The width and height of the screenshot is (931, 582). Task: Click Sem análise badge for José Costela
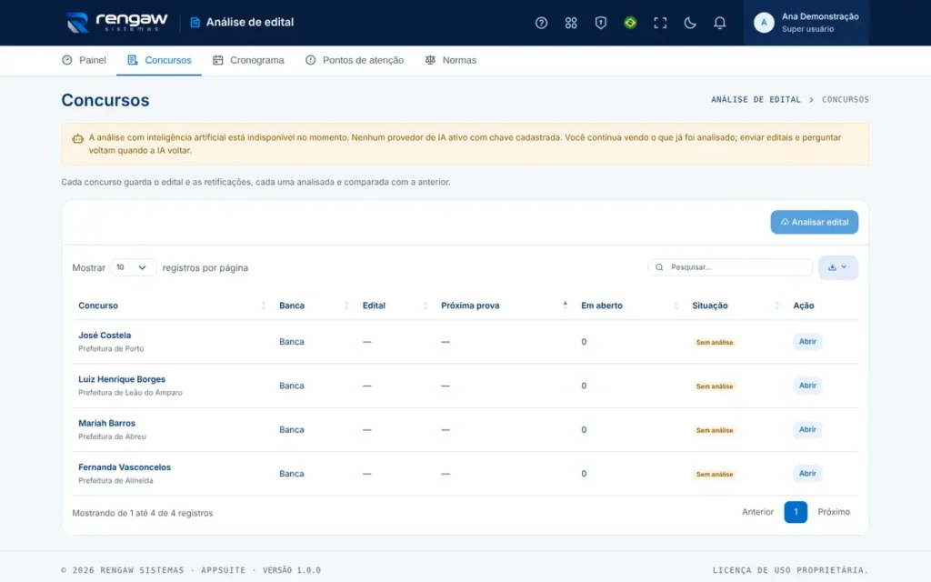coord(715,342)
